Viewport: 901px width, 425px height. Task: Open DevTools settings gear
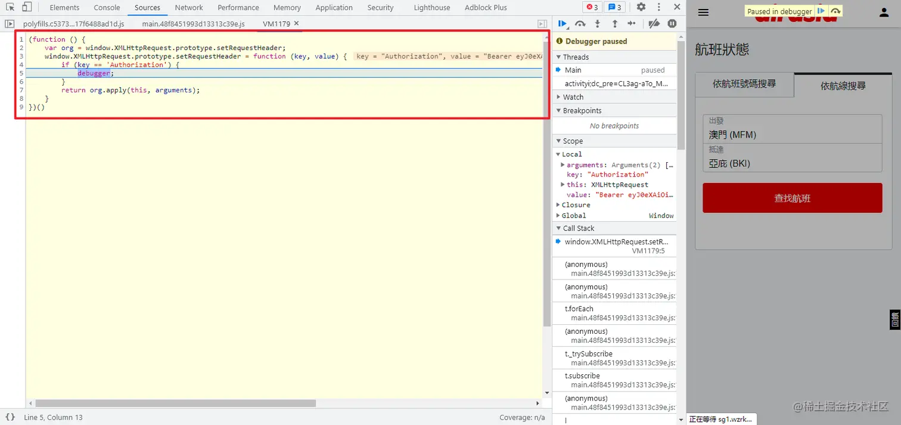pyautogui.click(x=641, y=7)
